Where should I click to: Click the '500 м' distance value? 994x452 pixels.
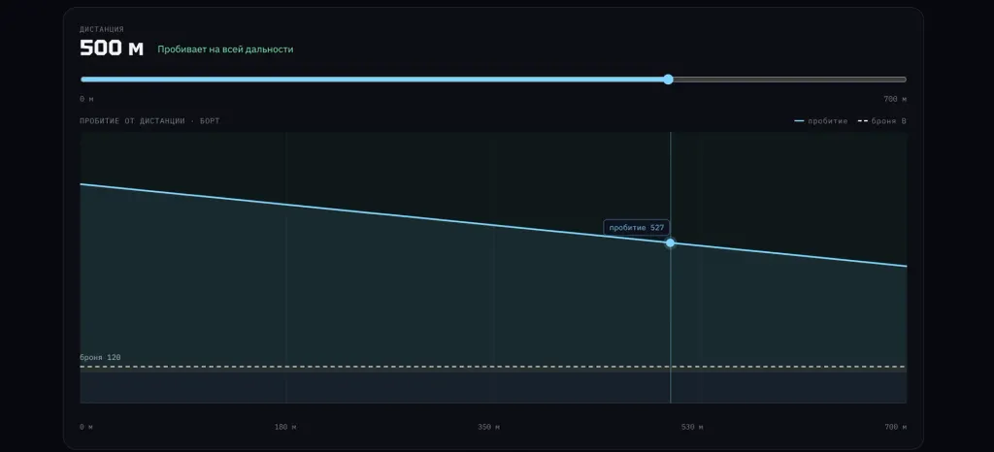(x=112, y=48)
